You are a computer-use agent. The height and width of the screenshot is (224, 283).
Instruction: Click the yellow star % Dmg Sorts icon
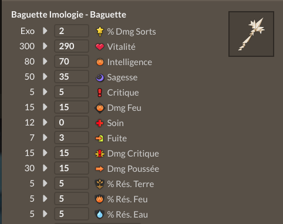coord(100,31)
